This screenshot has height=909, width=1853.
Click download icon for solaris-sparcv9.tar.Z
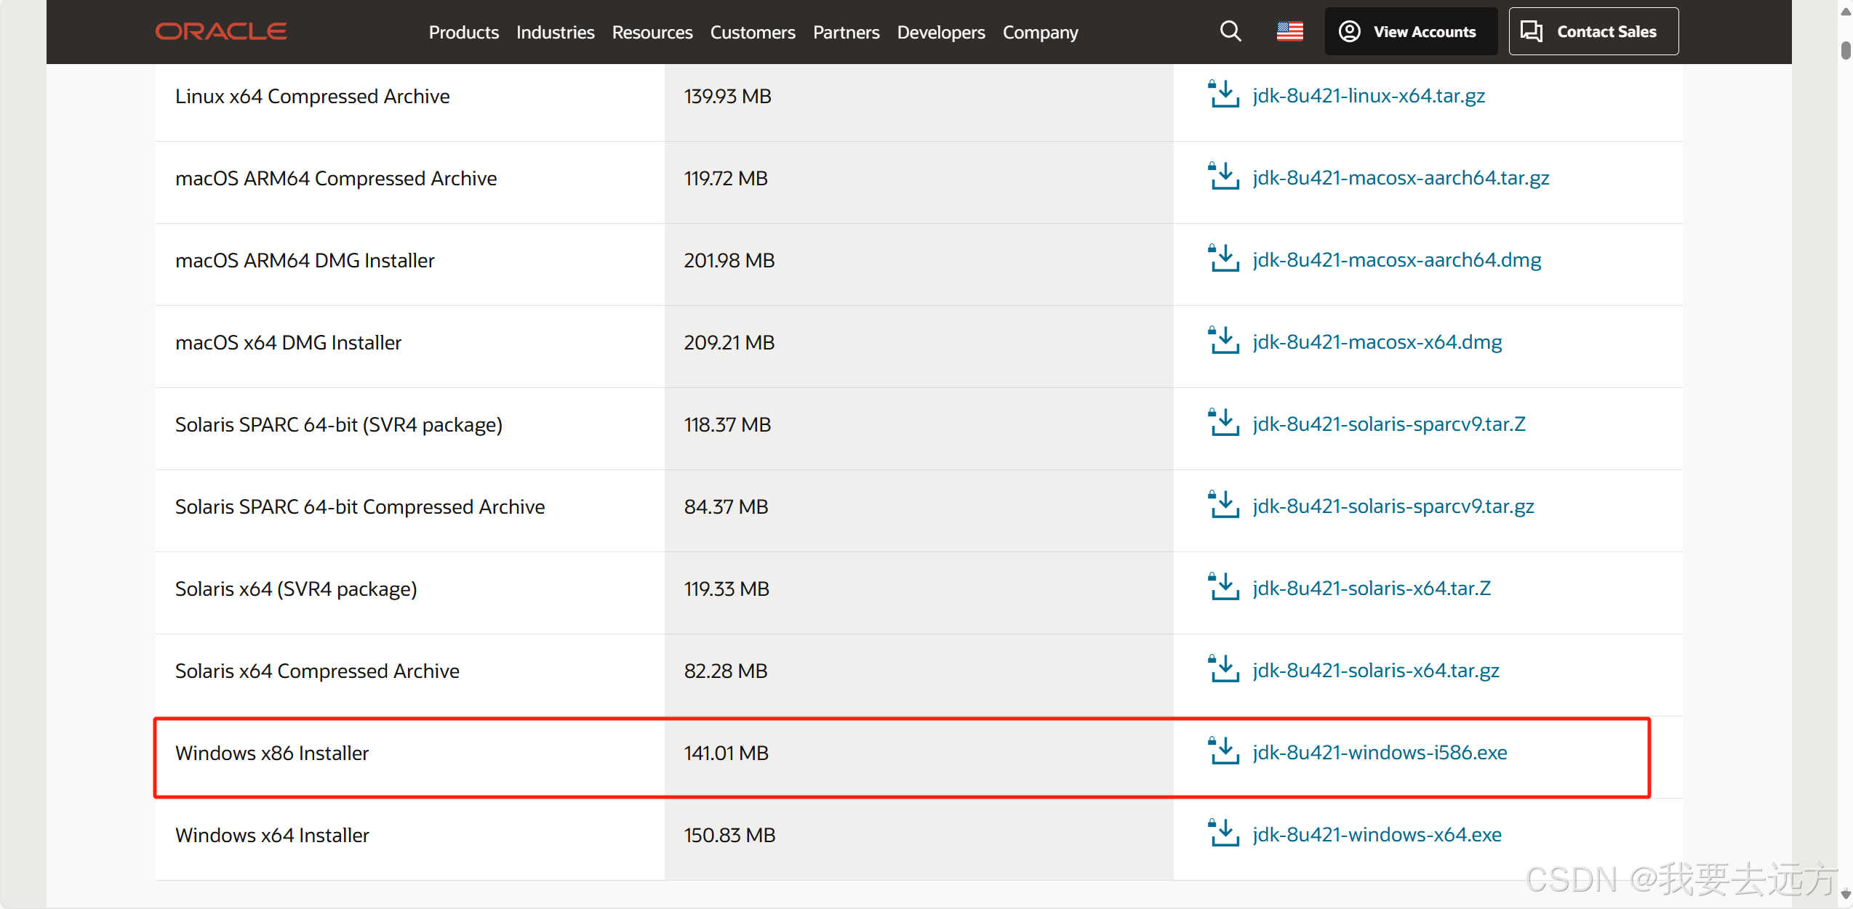tap(1224, 423)
